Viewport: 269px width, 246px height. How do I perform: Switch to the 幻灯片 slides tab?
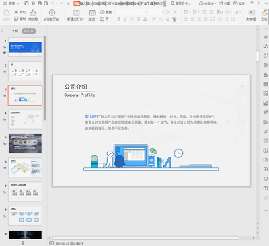[29, 31]
